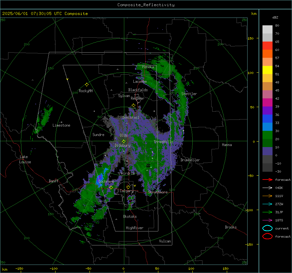The image size is (292, 273).
Task: Click the Lacombe city label
Action: (x=140, y=81)
